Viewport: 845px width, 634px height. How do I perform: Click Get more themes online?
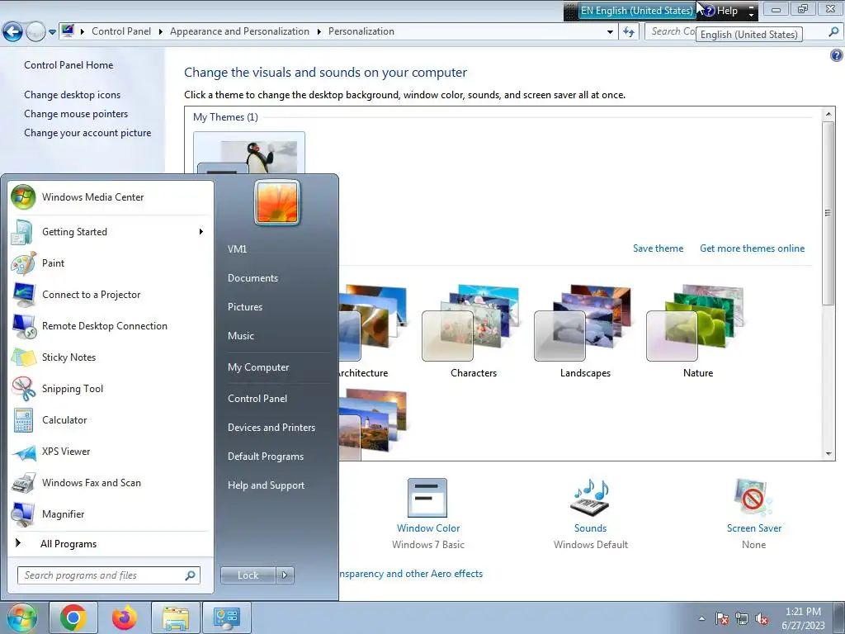point(753,248)
